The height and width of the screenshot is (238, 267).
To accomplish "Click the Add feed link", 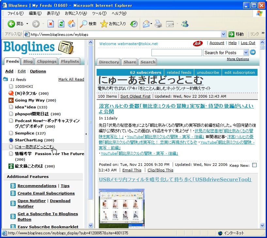I will coord(9,71).
